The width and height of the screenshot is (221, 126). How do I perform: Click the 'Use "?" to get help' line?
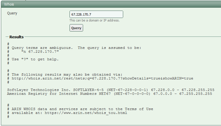[x=35, y=59]
